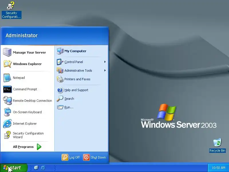Expand the Control Panel submenu arrow
229x172 pixels.
pyautogui.click(x=105, y=62)
